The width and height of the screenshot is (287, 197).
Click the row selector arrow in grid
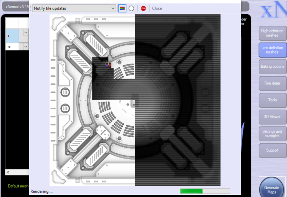pyautogui.click(x=8, y=36)
